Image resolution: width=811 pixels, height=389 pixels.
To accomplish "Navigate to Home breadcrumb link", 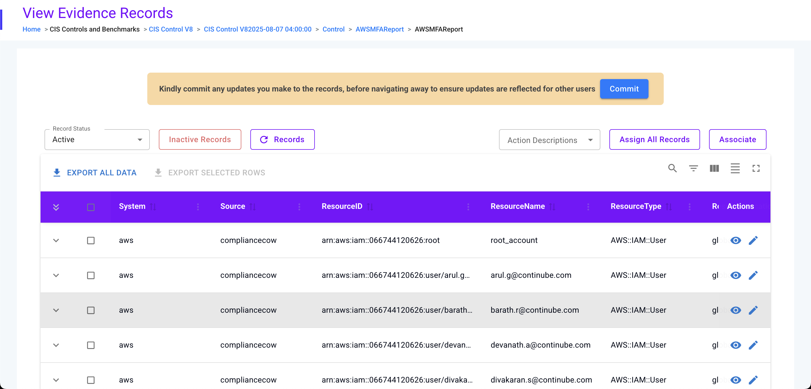I will (x=32, y=29).
